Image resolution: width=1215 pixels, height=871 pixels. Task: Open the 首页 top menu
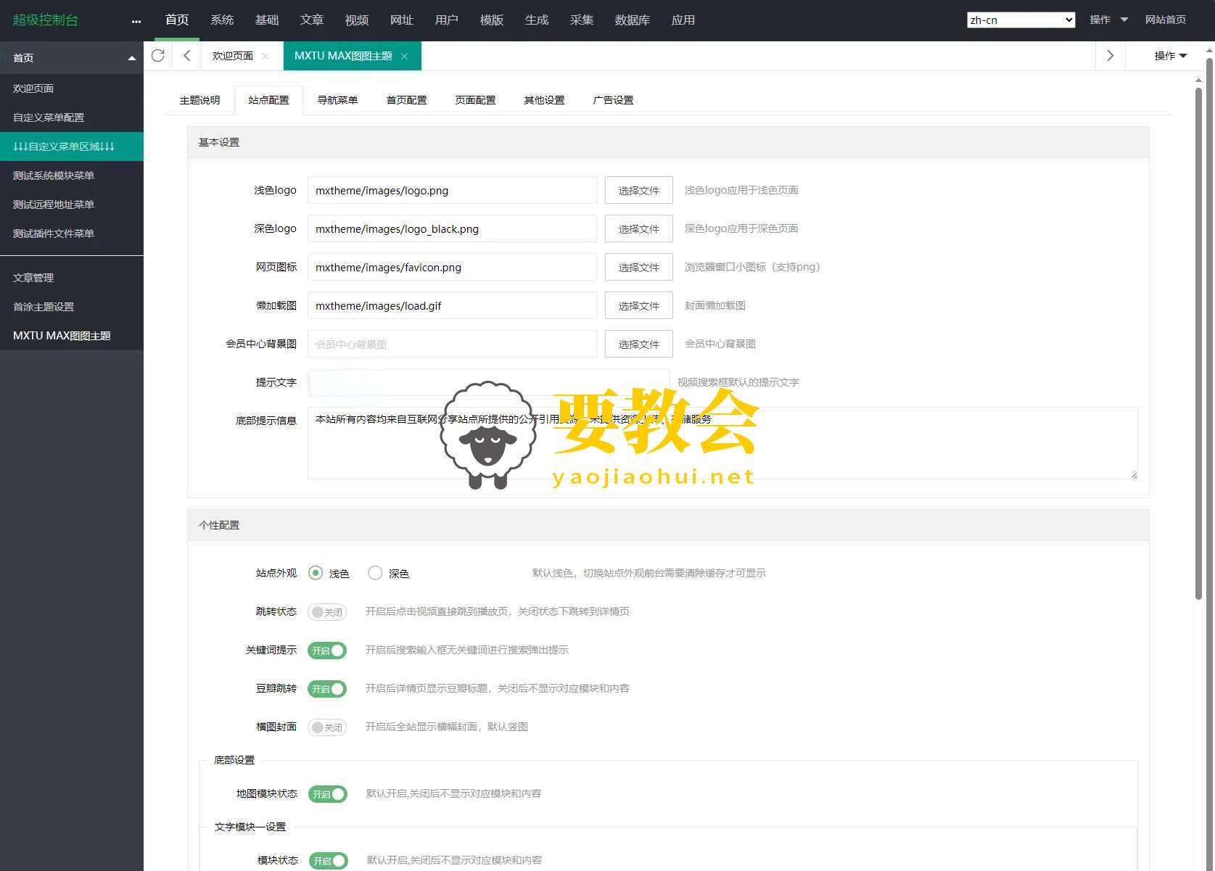177,20
